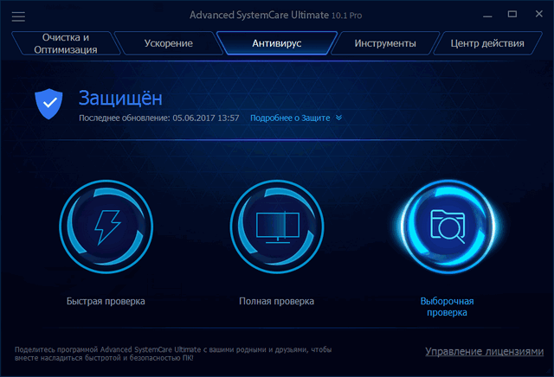Open the hamburger main menu
Screen dimensions: 554x377
(x=18, y=16)
